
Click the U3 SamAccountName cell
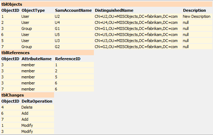[74, 41]
